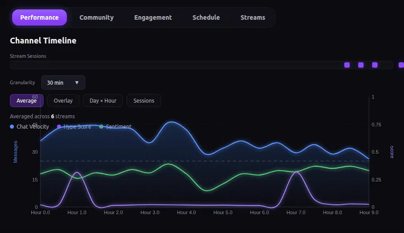Click the second stream session marker

coord(361,65)
